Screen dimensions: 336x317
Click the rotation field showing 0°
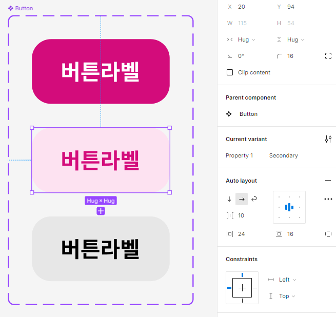[241, 56]
